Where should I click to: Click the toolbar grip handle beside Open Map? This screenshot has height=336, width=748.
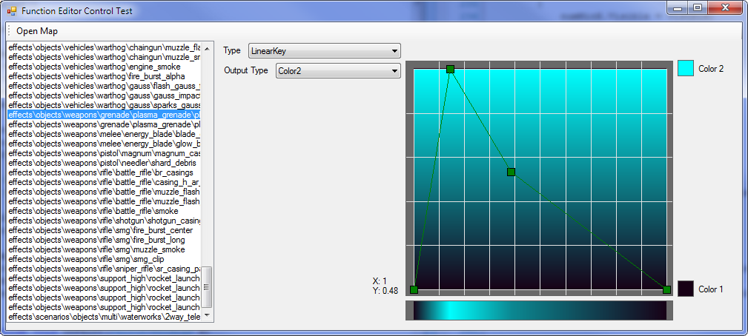[9, 31]
